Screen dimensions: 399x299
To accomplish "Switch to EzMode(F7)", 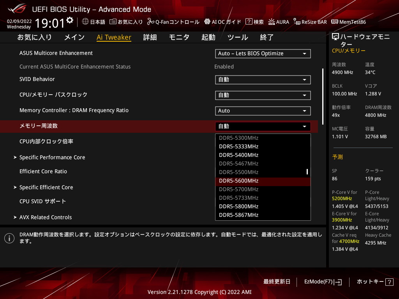I will 323,282.
